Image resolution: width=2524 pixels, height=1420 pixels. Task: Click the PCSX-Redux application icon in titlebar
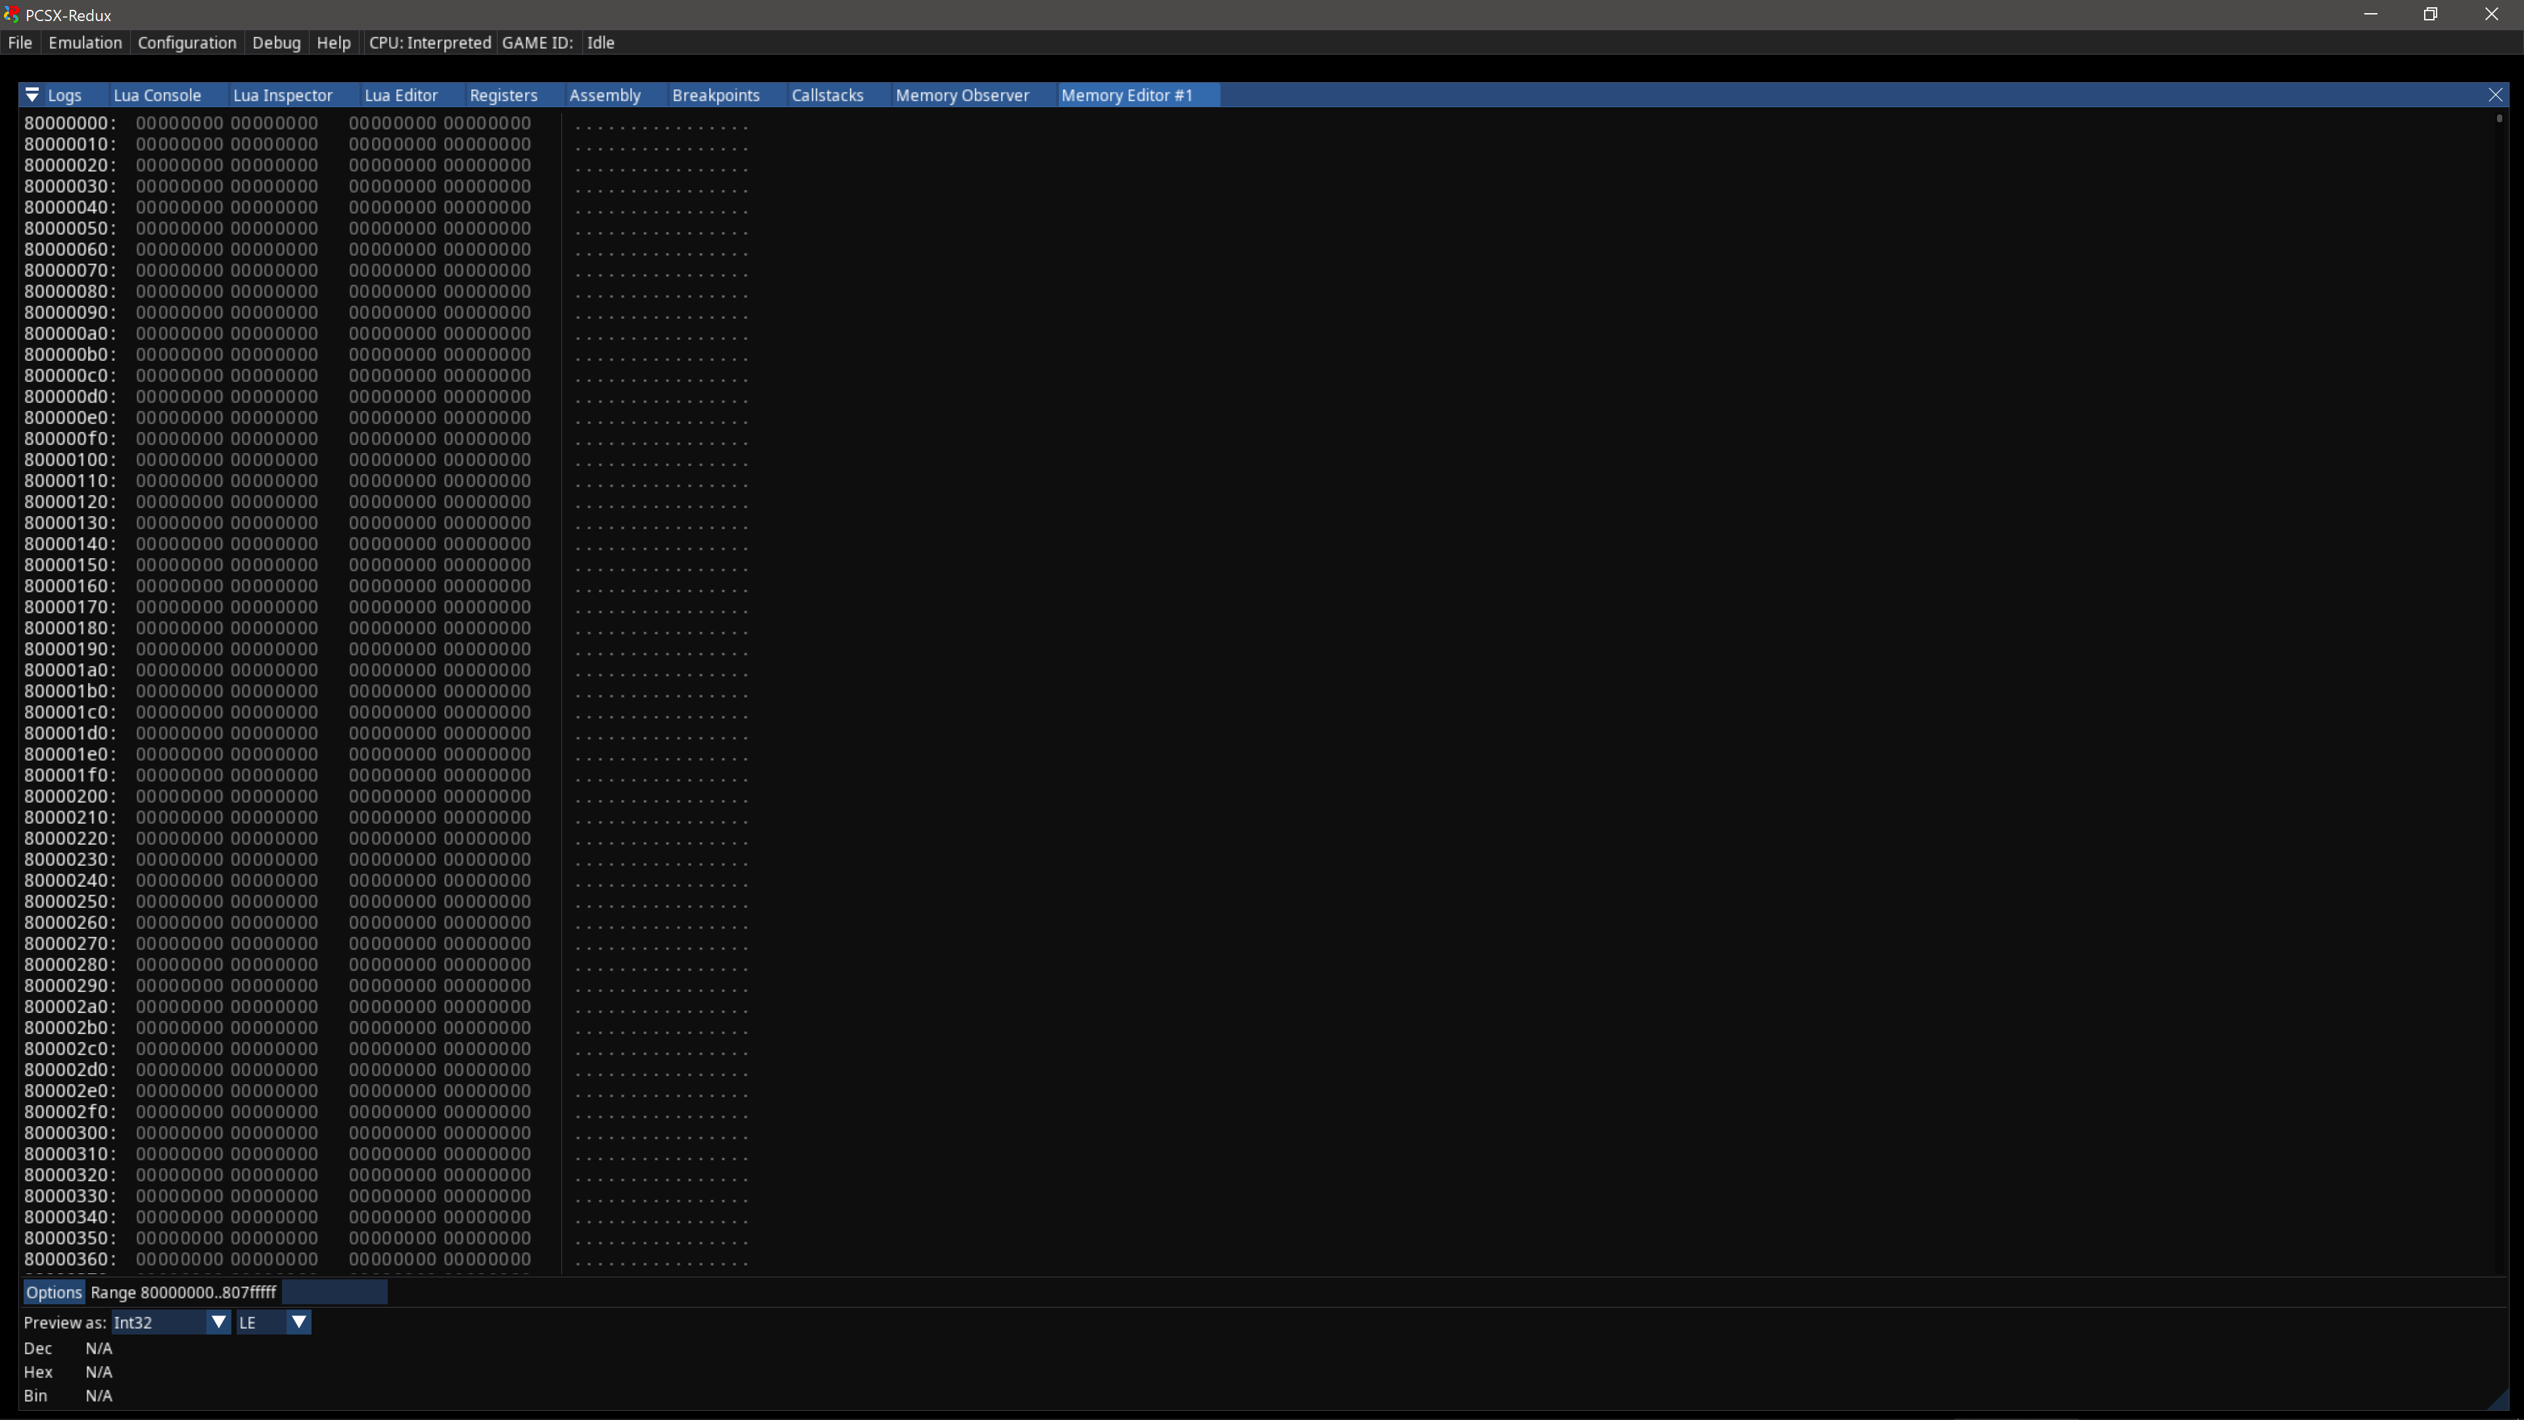pos(12,14)
